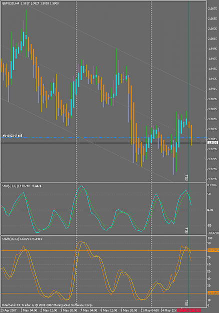Click the 2 May 12:00 time label

tap(49, 310)
